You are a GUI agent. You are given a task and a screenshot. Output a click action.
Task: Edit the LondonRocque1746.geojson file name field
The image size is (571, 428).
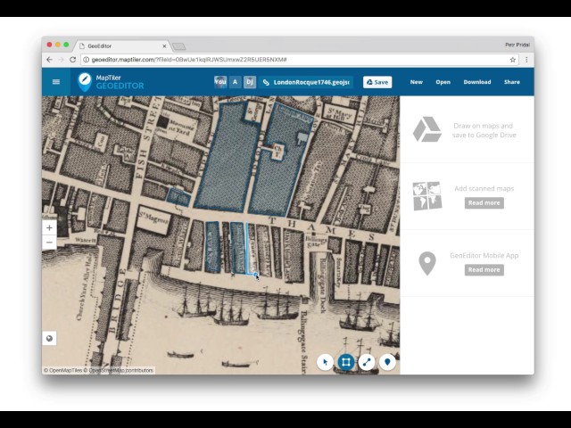click(x=311, y=82)
